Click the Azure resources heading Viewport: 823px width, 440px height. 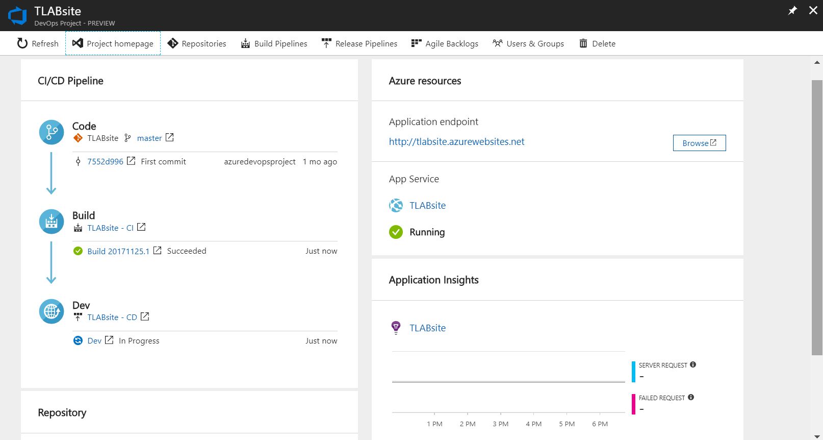425,81
